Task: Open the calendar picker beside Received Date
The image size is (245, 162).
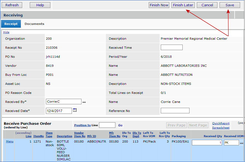Action: [75, 110]
